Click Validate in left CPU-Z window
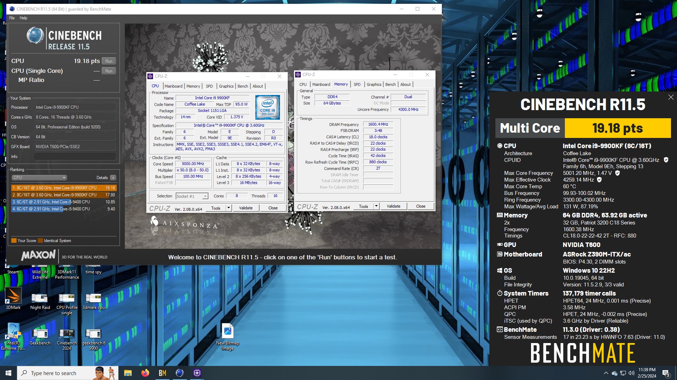Viewport: 677px width, 380px height. (x=246, y=208)
